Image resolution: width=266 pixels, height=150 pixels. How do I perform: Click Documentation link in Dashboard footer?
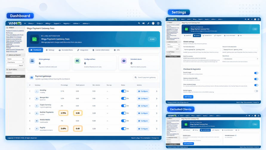click(x=146, y=138)
